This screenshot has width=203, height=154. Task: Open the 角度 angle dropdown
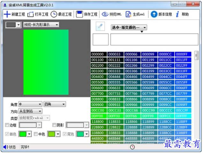(x=30, y=104)
